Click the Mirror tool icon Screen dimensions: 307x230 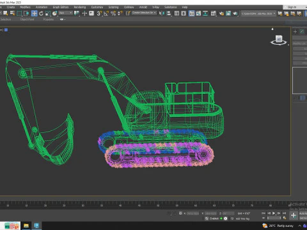coord(162,13)
